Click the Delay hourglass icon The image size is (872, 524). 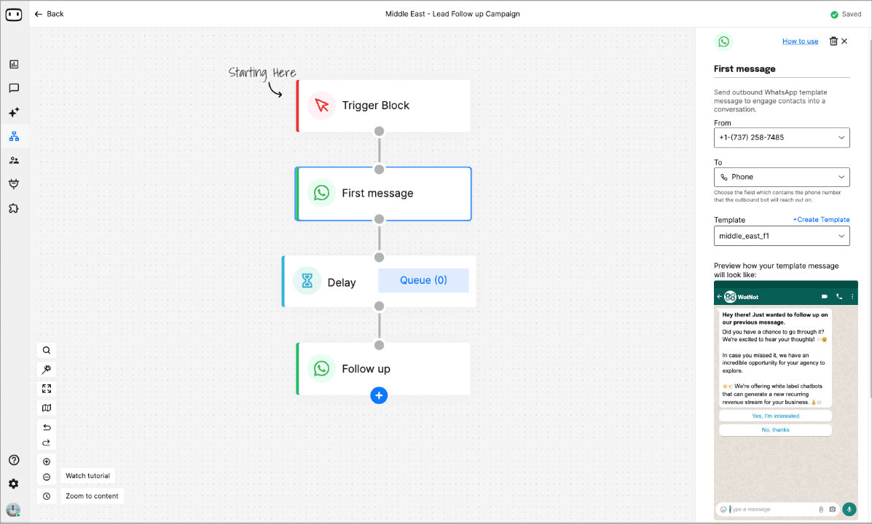coord(307,281)
